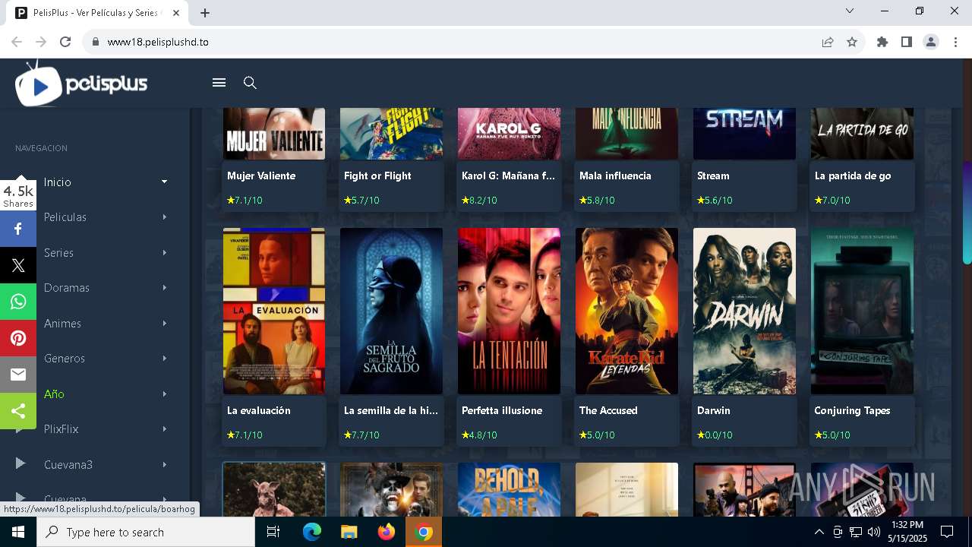Open Animes navigation item

(x=62, y=323)
